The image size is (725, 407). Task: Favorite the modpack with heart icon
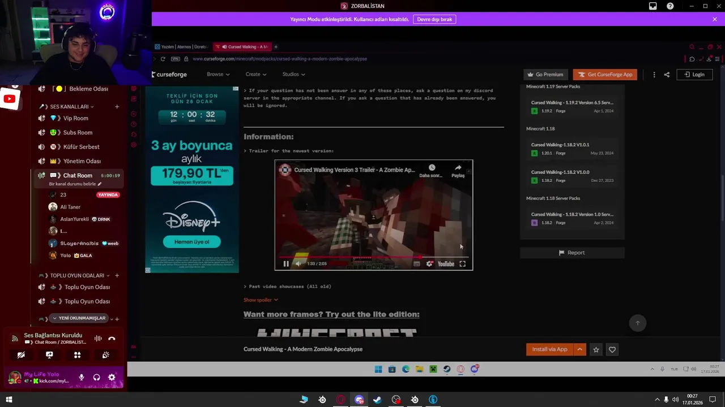612,350
